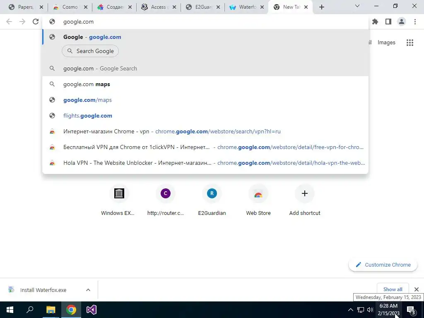Screen dimensions: 424x318
Task: Open the Web Store shortcut tile
Action: 258,200
